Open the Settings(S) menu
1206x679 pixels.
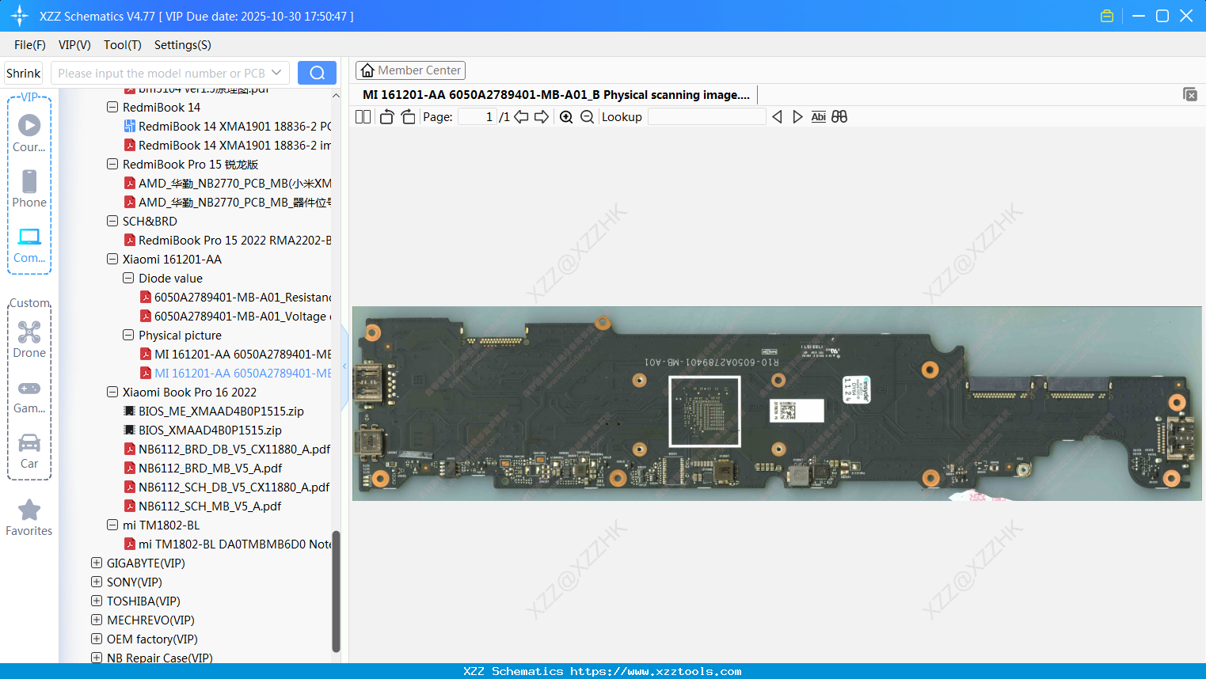tap(183, 45)
